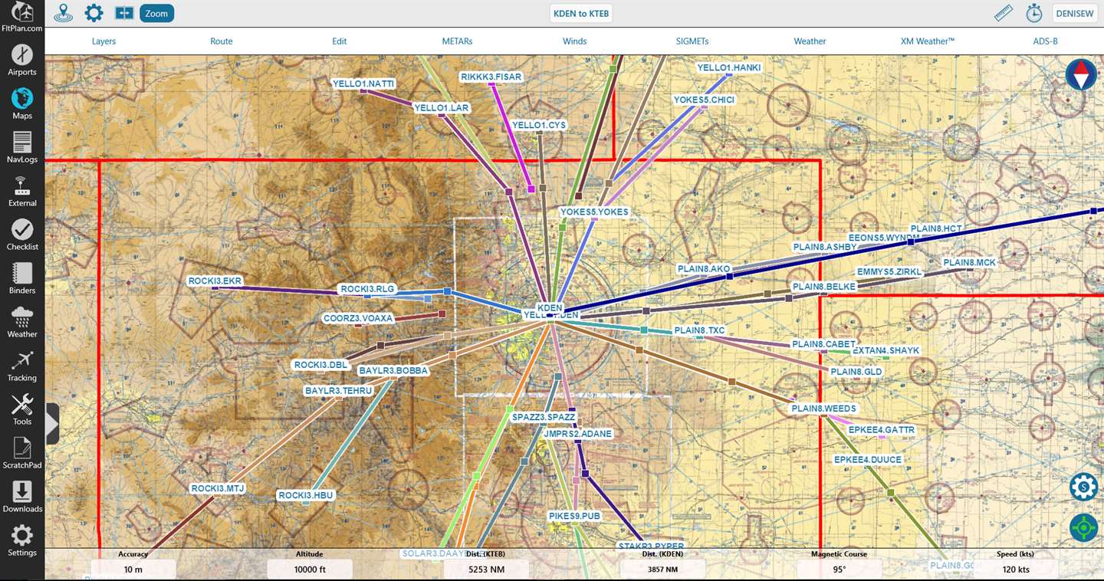Click the blue S snap icon
Screen dimensions: 1104x581
[x=1083, y=487]
